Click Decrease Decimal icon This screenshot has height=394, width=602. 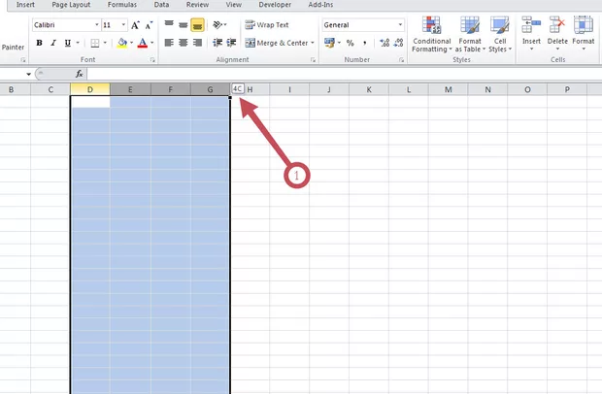[398, 43]
